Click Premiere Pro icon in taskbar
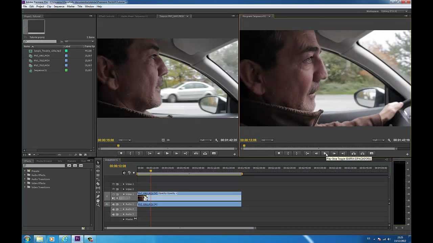This screenshot has width=433, height=243. pyautogui.click(x=77, y=239)
